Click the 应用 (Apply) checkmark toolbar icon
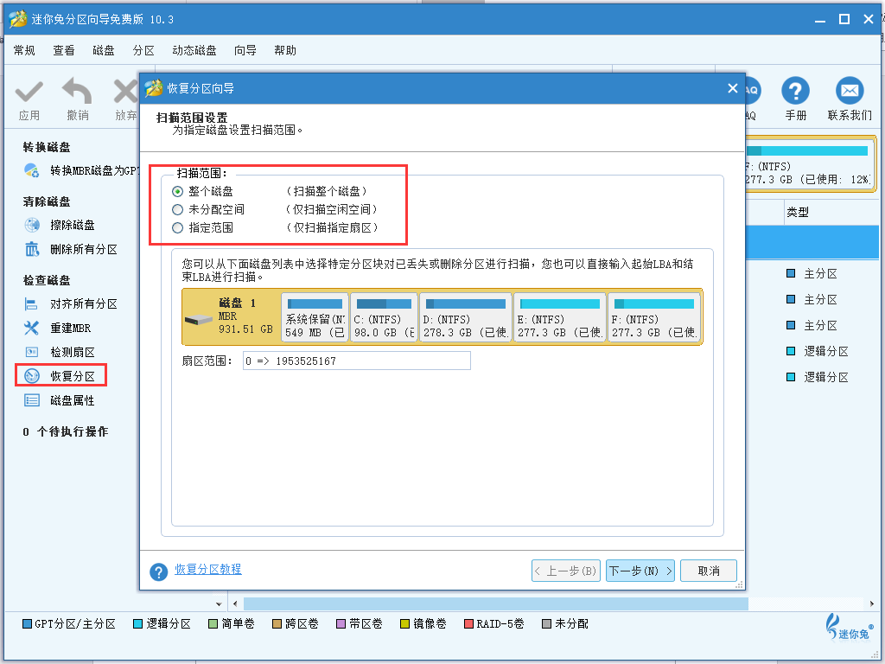885x664 pixels. pyautogui.click(x=29, y=92)
